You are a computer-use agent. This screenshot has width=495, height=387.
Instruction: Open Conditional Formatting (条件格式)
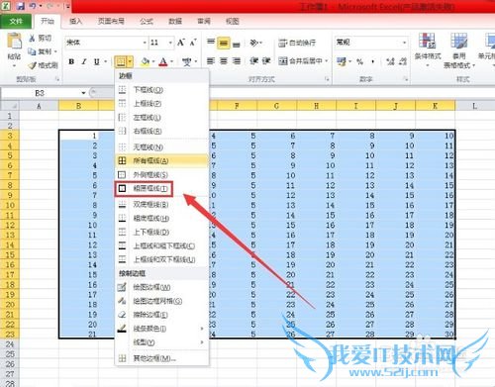428,49
